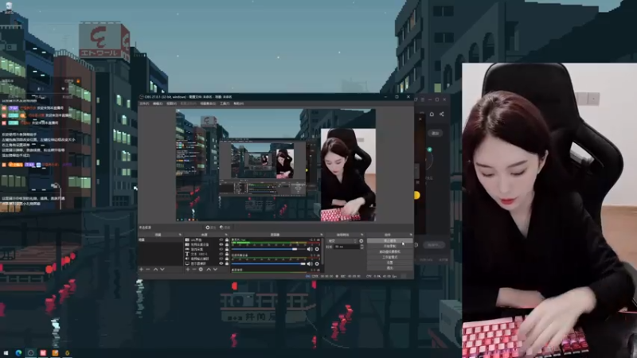637x358 pixels.
Task: Click the webcam image in the OBS preview
Action: coord(348,174)
